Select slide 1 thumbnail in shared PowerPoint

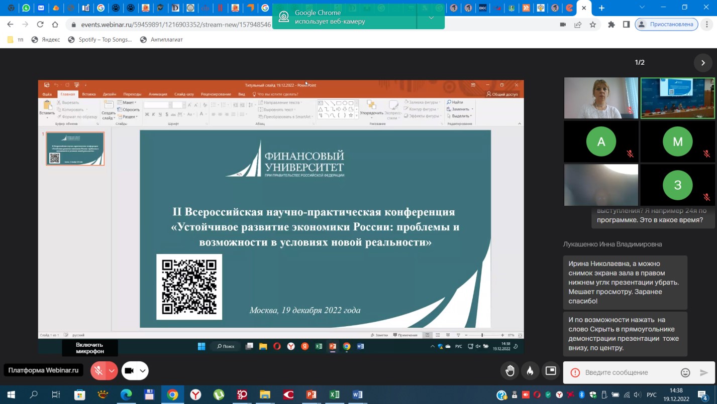coord(75,149)
